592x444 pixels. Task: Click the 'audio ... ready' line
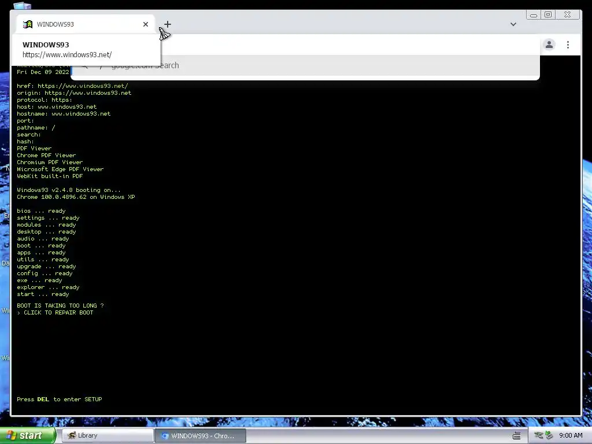point(43,239)
